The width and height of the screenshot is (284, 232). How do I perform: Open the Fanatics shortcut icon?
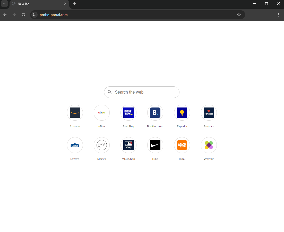(209, 113)
